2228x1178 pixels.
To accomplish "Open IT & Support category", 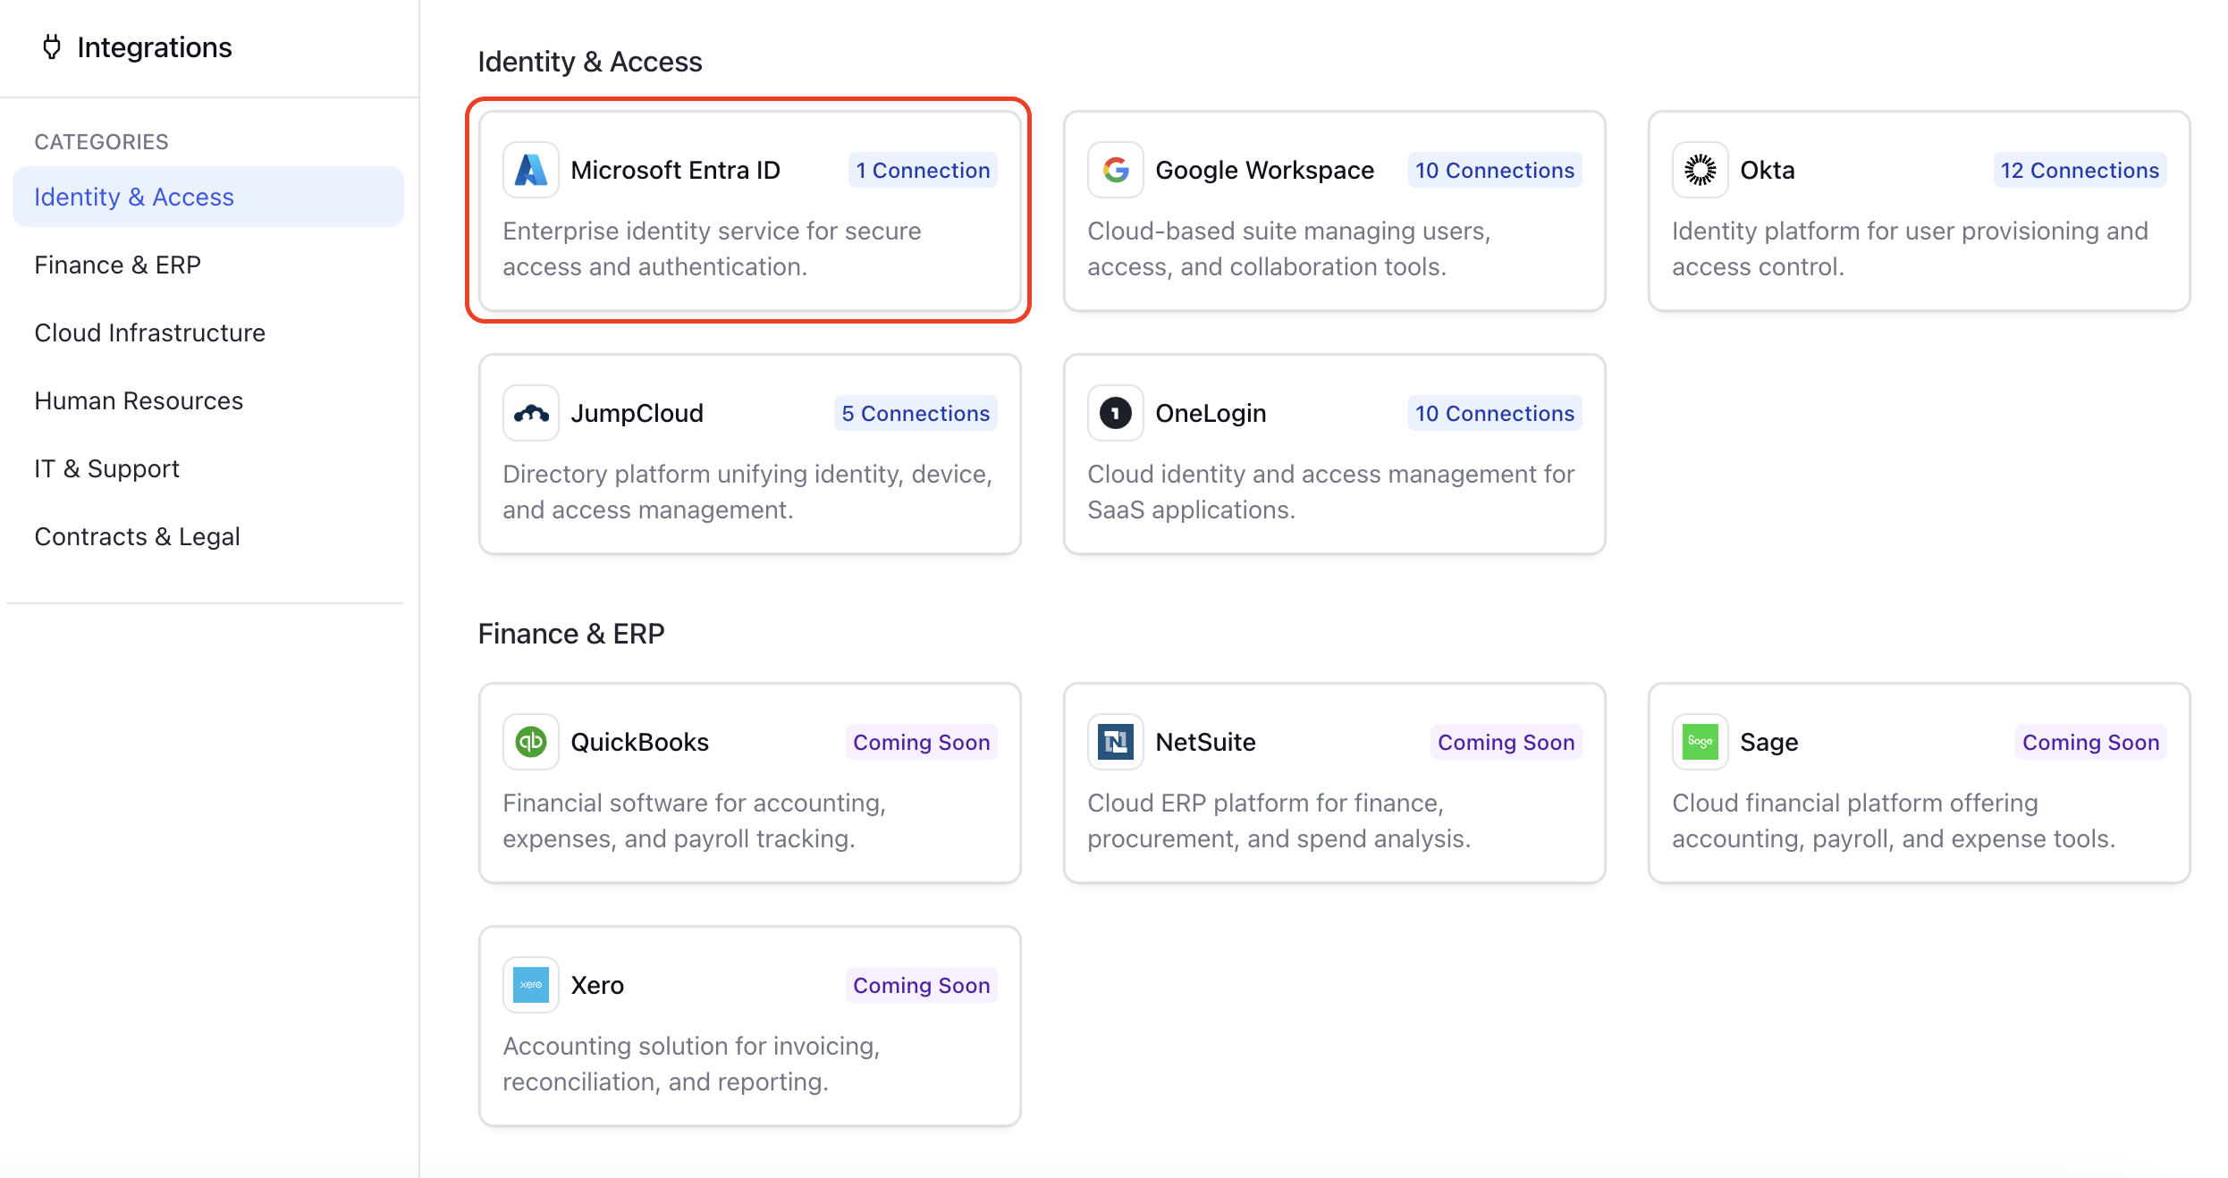I will click(208, 468).
